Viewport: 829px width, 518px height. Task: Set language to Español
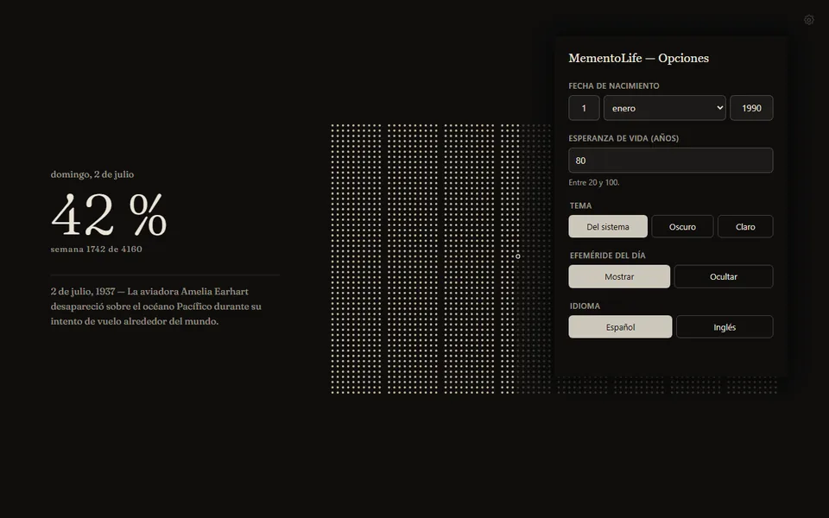click(x=620, y=326)
